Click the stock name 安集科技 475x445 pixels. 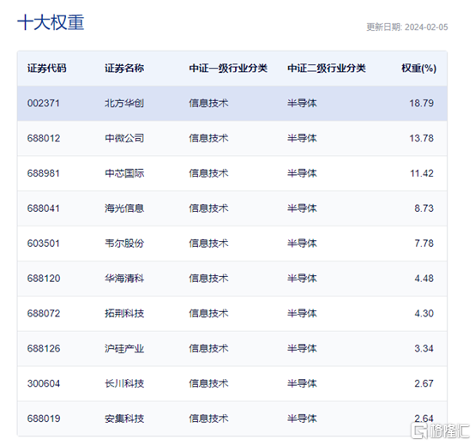124,418
